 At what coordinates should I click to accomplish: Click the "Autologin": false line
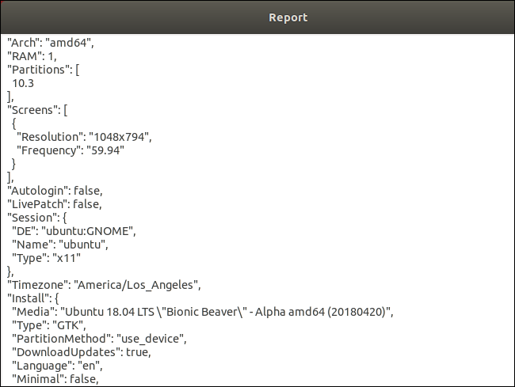55,190
